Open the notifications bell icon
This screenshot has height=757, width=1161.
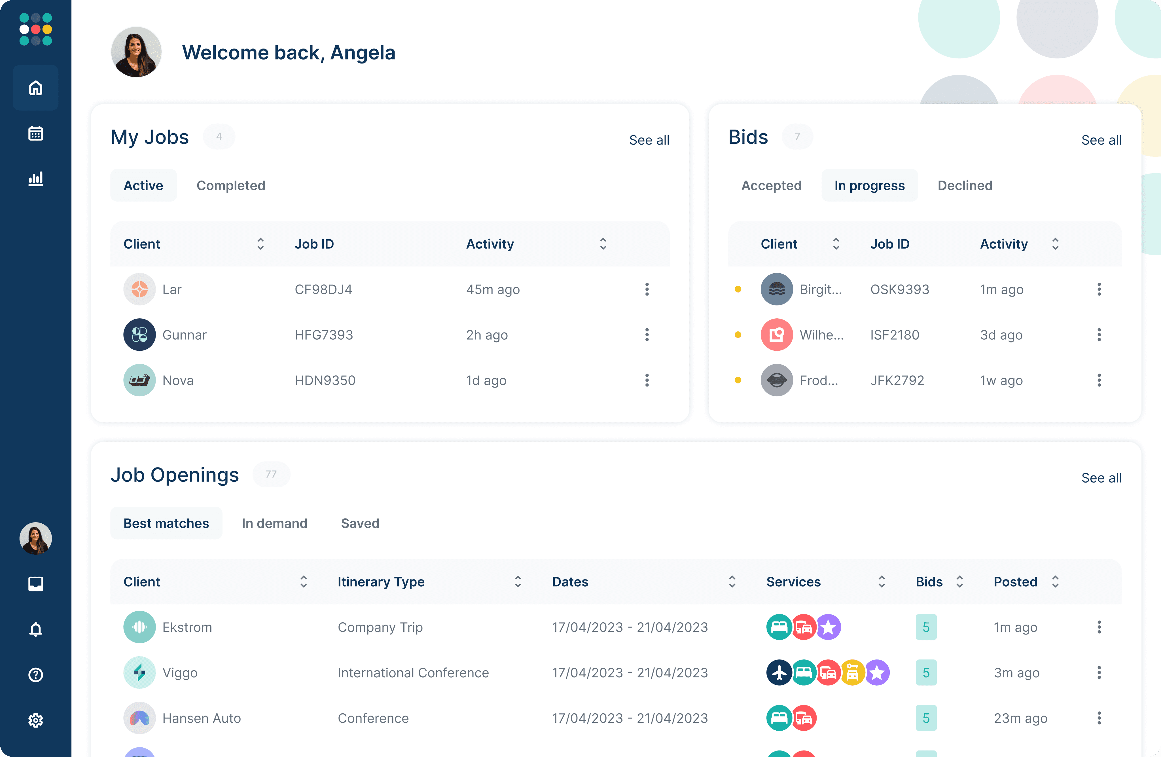[x=36, y=629]
